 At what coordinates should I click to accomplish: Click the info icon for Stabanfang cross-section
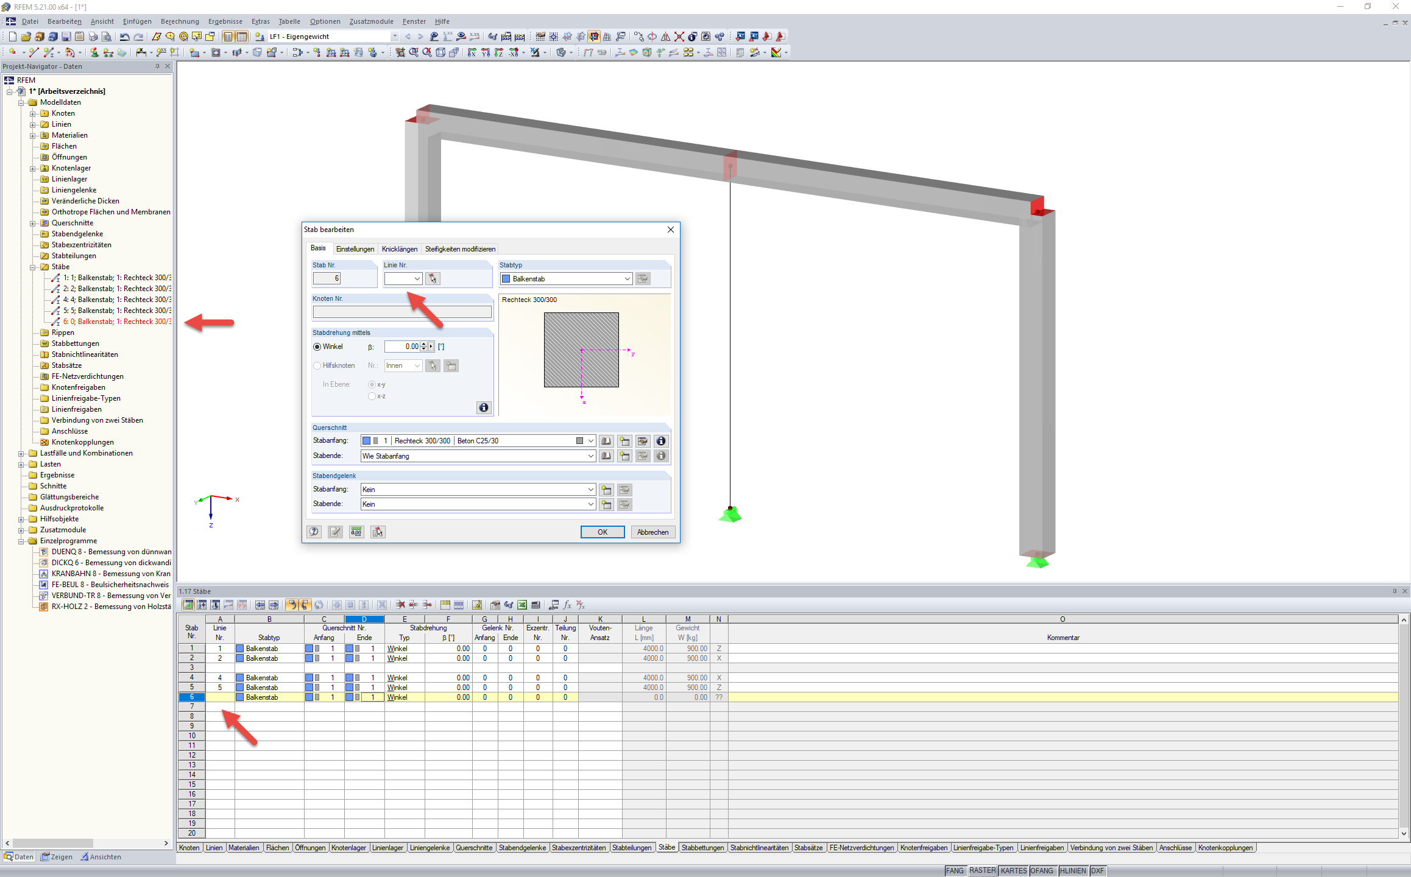click(x=661, y=441)
